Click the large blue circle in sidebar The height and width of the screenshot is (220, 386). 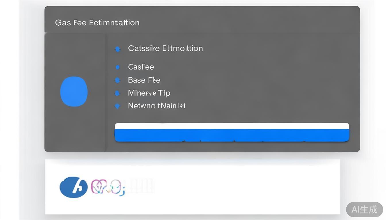74,91
